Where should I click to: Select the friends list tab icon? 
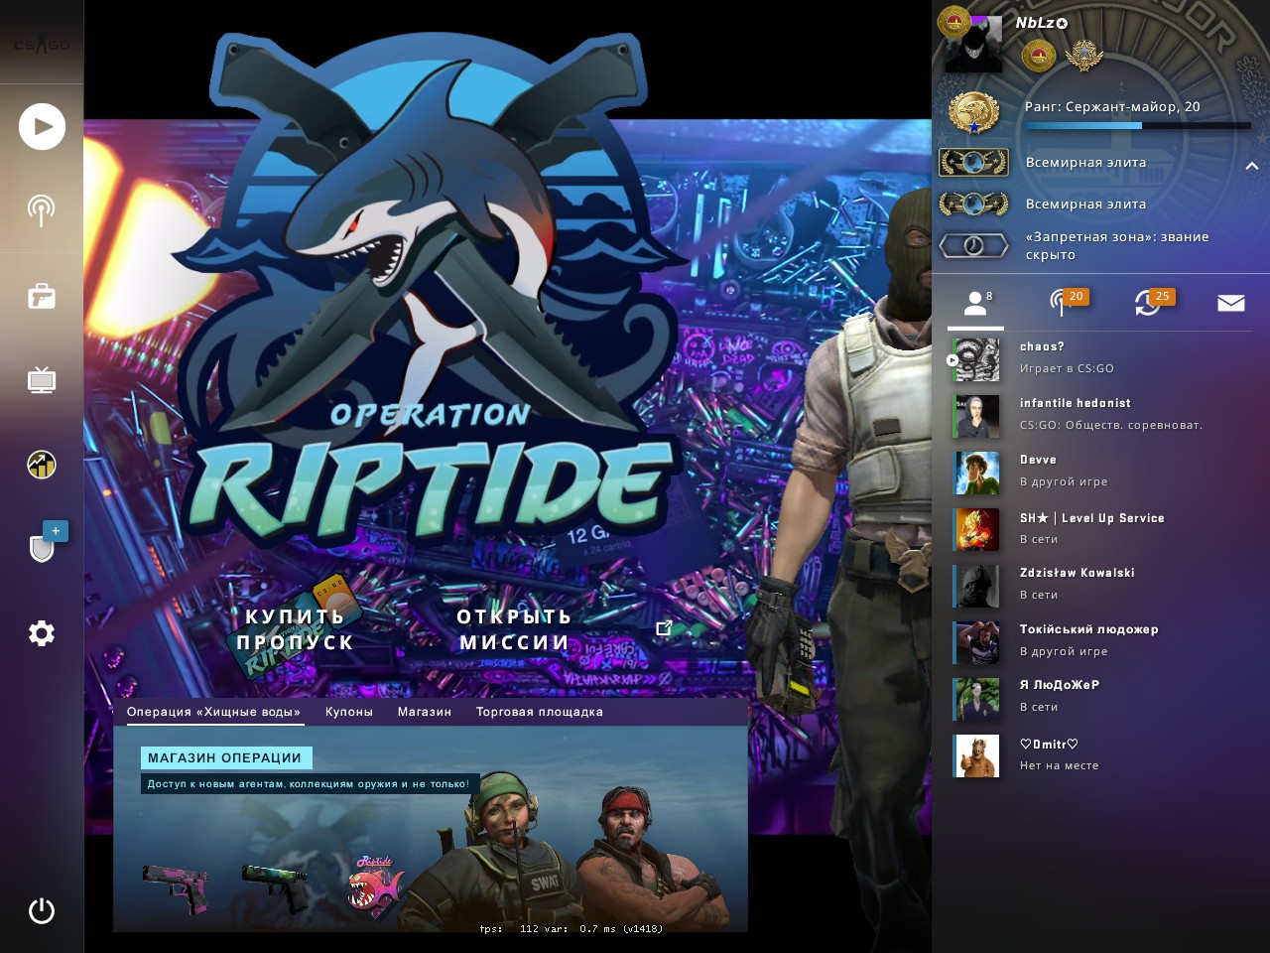coord(975,303)
